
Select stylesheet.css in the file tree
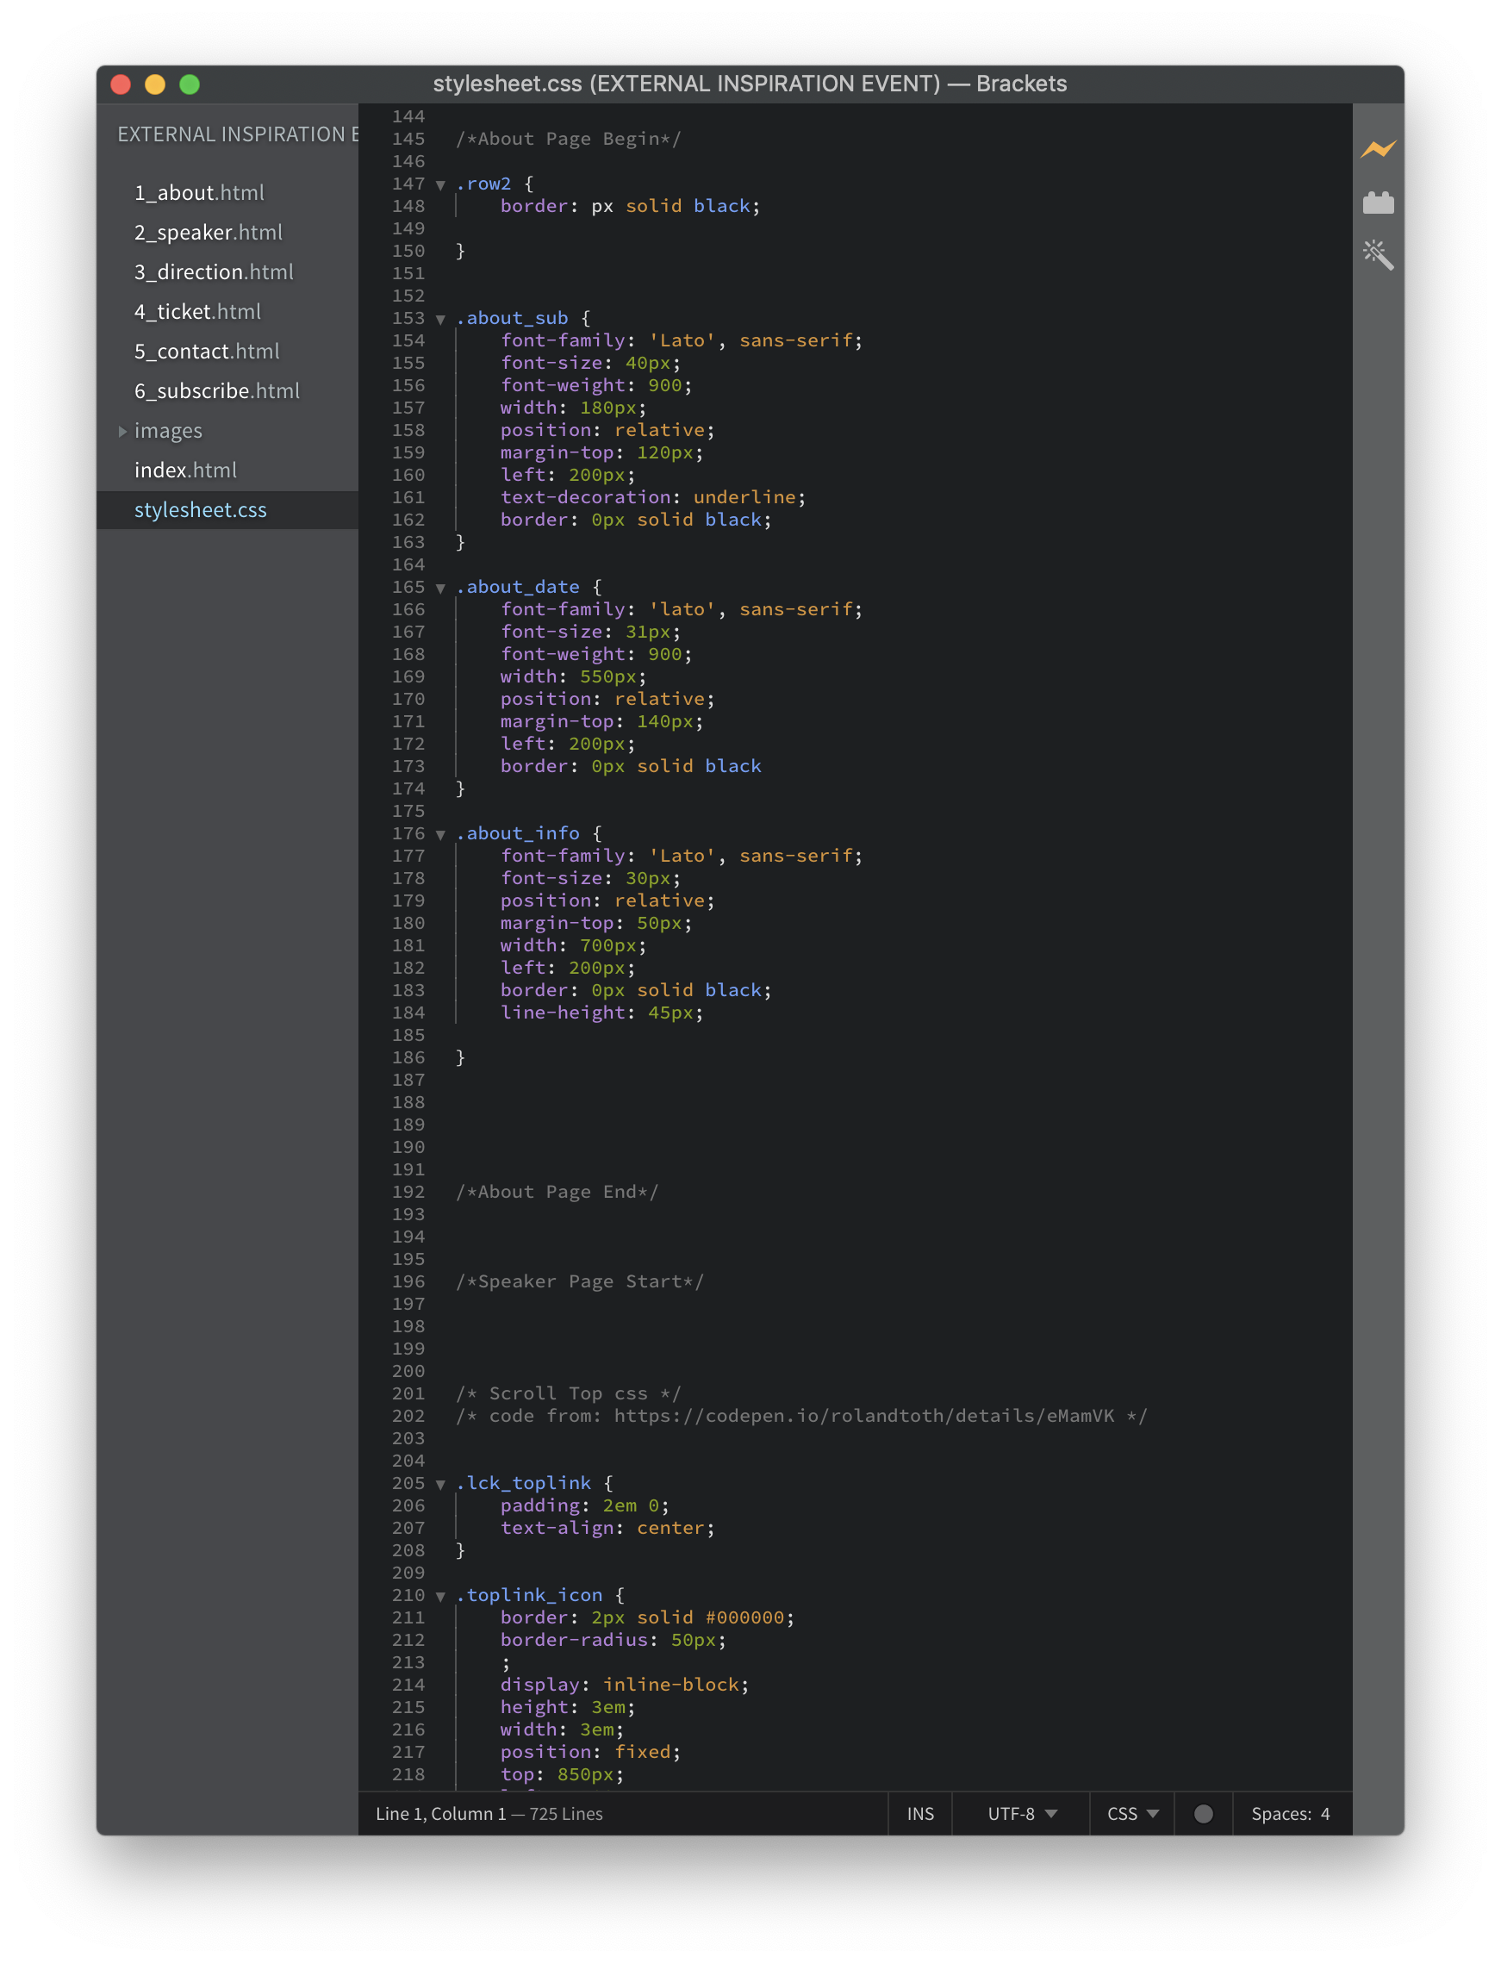[x=200, y=509]
